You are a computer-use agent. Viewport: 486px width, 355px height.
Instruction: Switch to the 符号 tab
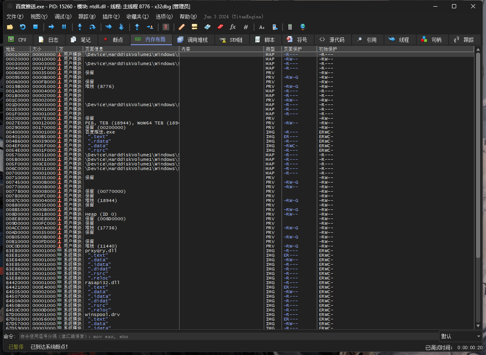(298, 40)
